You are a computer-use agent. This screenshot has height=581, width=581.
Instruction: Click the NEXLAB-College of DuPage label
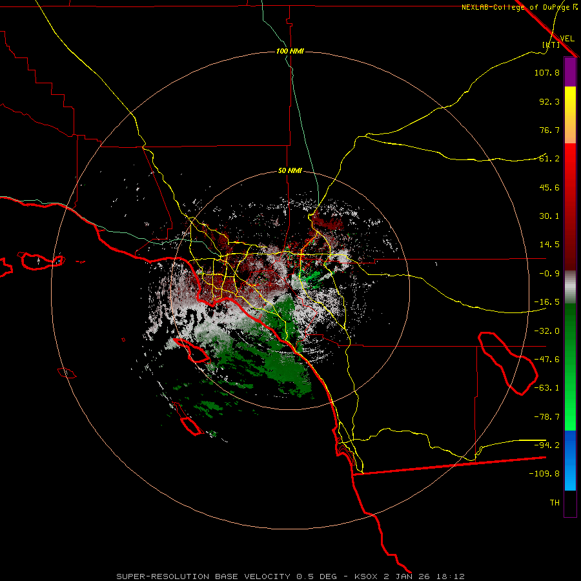515,7
